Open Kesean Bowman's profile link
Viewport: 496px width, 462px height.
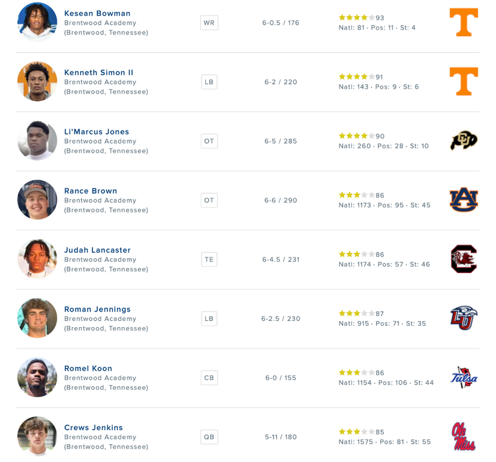(x=97, y=14)
